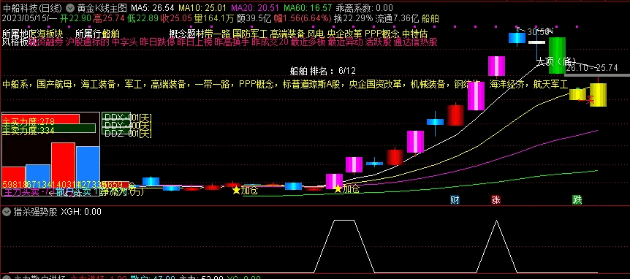Click the 主买力度:278 red bar

point(41,119)
